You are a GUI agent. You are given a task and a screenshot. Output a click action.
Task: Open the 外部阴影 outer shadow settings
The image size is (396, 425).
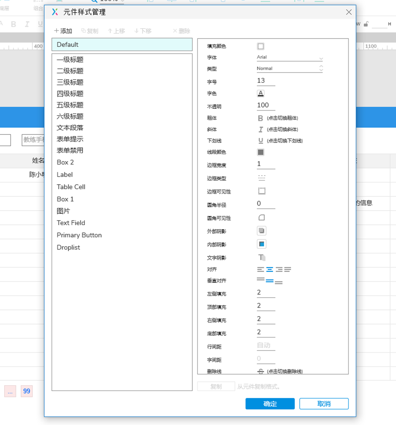point(261,231)
